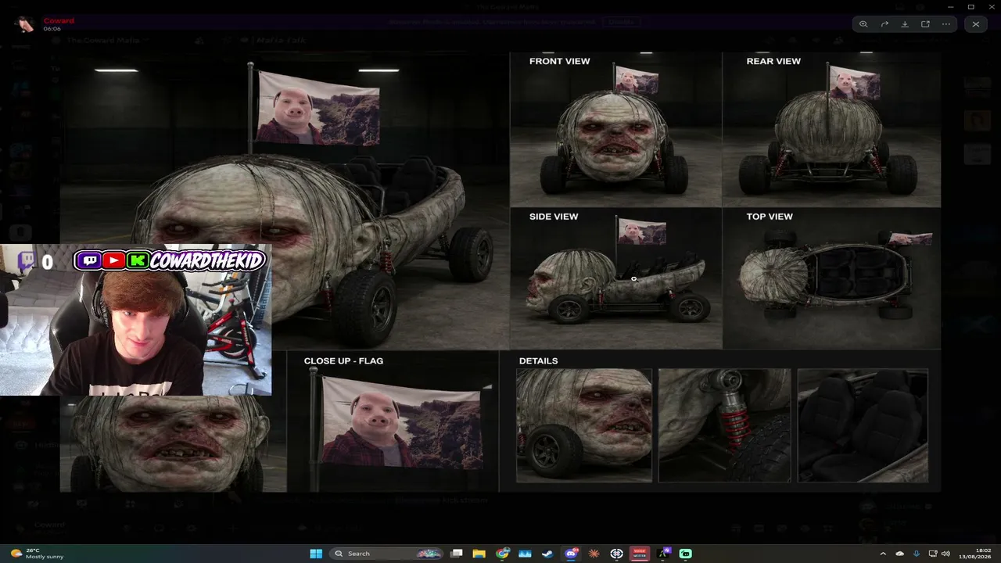Open File Explorer from the taskbar
Image resolution: width=1001 pixels, height=563 pixels.
pos(479,554)
